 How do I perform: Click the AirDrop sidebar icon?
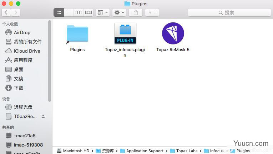coord(9,32)
